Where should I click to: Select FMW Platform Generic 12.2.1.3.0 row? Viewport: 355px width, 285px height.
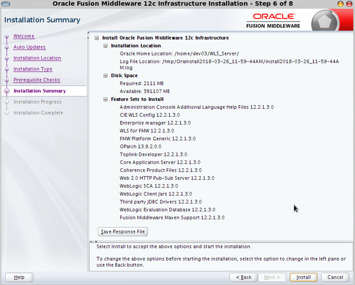coord(157,139)
